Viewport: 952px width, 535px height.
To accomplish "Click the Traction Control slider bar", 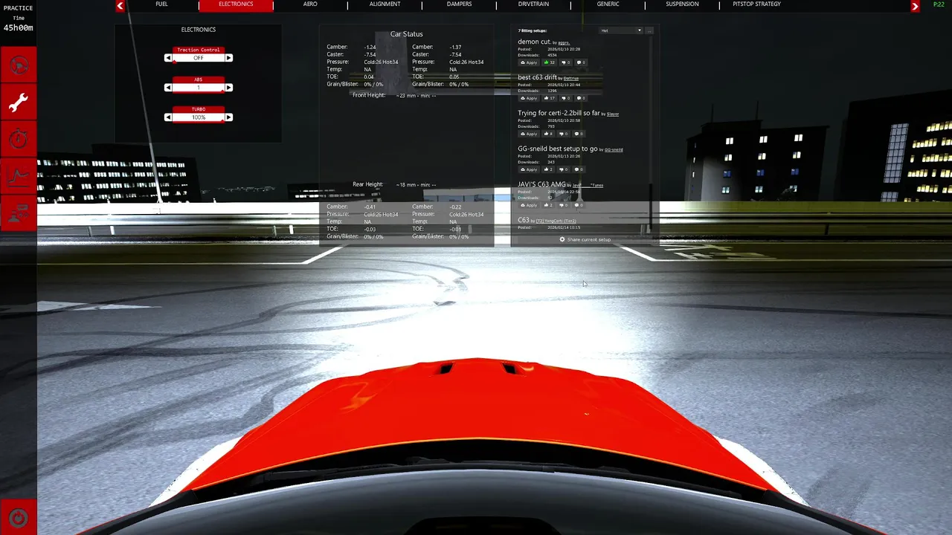I will (199, 58).
